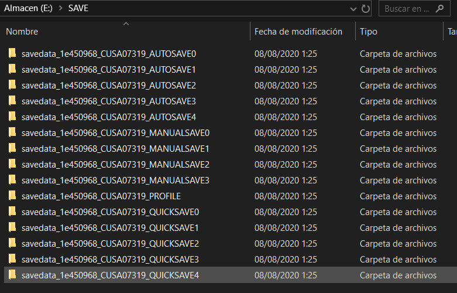
Task: Click 'Carpeta de archivos' in AUTOSAVE3 row
Action: coord(398,101)
